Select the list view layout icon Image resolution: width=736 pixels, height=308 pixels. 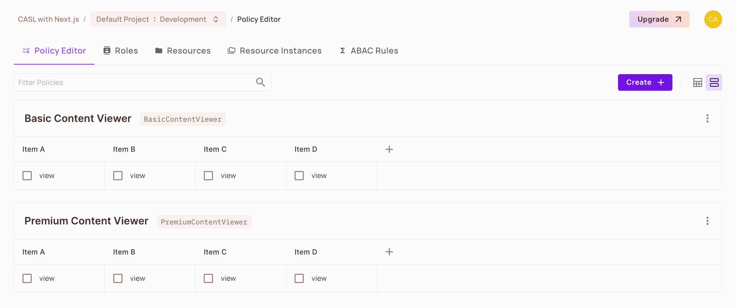(x=714, y=82)
